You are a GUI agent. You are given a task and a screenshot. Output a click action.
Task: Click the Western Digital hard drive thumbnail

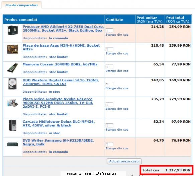(x=12, y=84)
